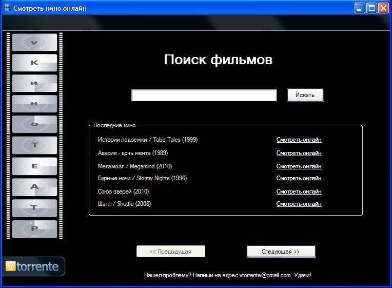The width and height of the screenshot is (392, 288).
Task: Click the Н tile in the film strip
Action: (34, 104)
